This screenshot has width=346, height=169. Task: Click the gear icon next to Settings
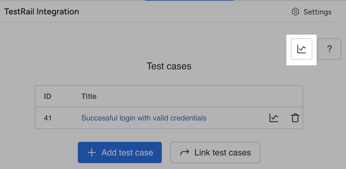coord(295,12)
